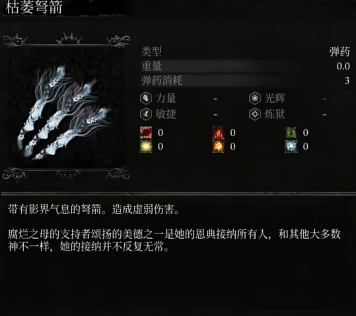Click the 敏捷 agility stat icon

click(146, 114)
